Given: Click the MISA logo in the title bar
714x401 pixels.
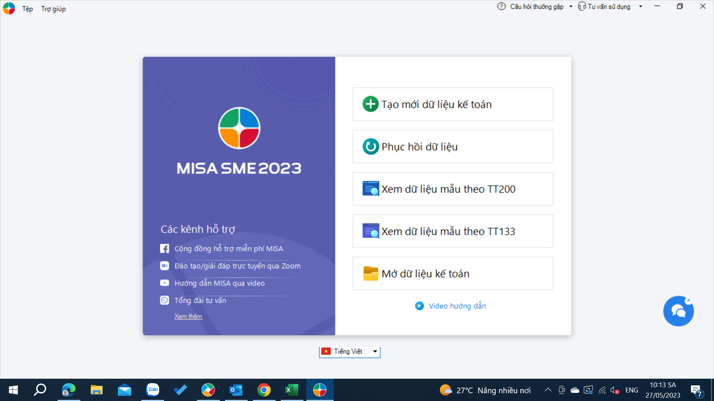Looking at the screenshot, I should click(x=9, y=9).
